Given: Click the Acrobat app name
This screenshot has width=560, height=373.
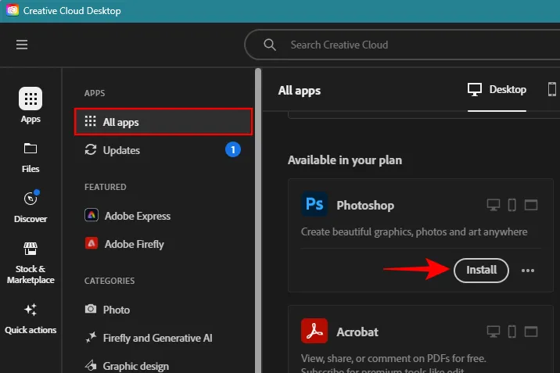Looking at the screenshot, I should coord(357,332).
